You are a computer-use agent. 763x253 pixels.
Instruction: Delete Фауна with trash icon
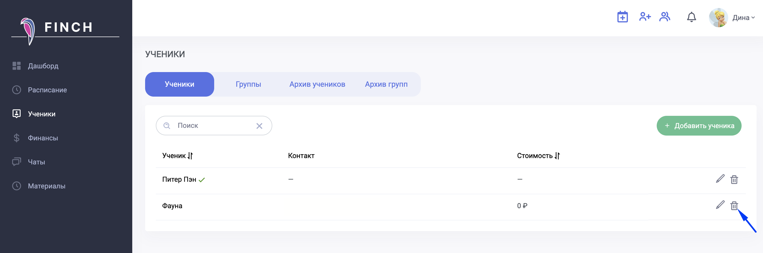(x=734, y=205)
